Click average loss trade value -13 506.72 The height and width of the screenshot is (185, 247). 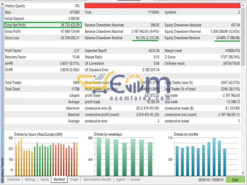[x=233, y=102]
